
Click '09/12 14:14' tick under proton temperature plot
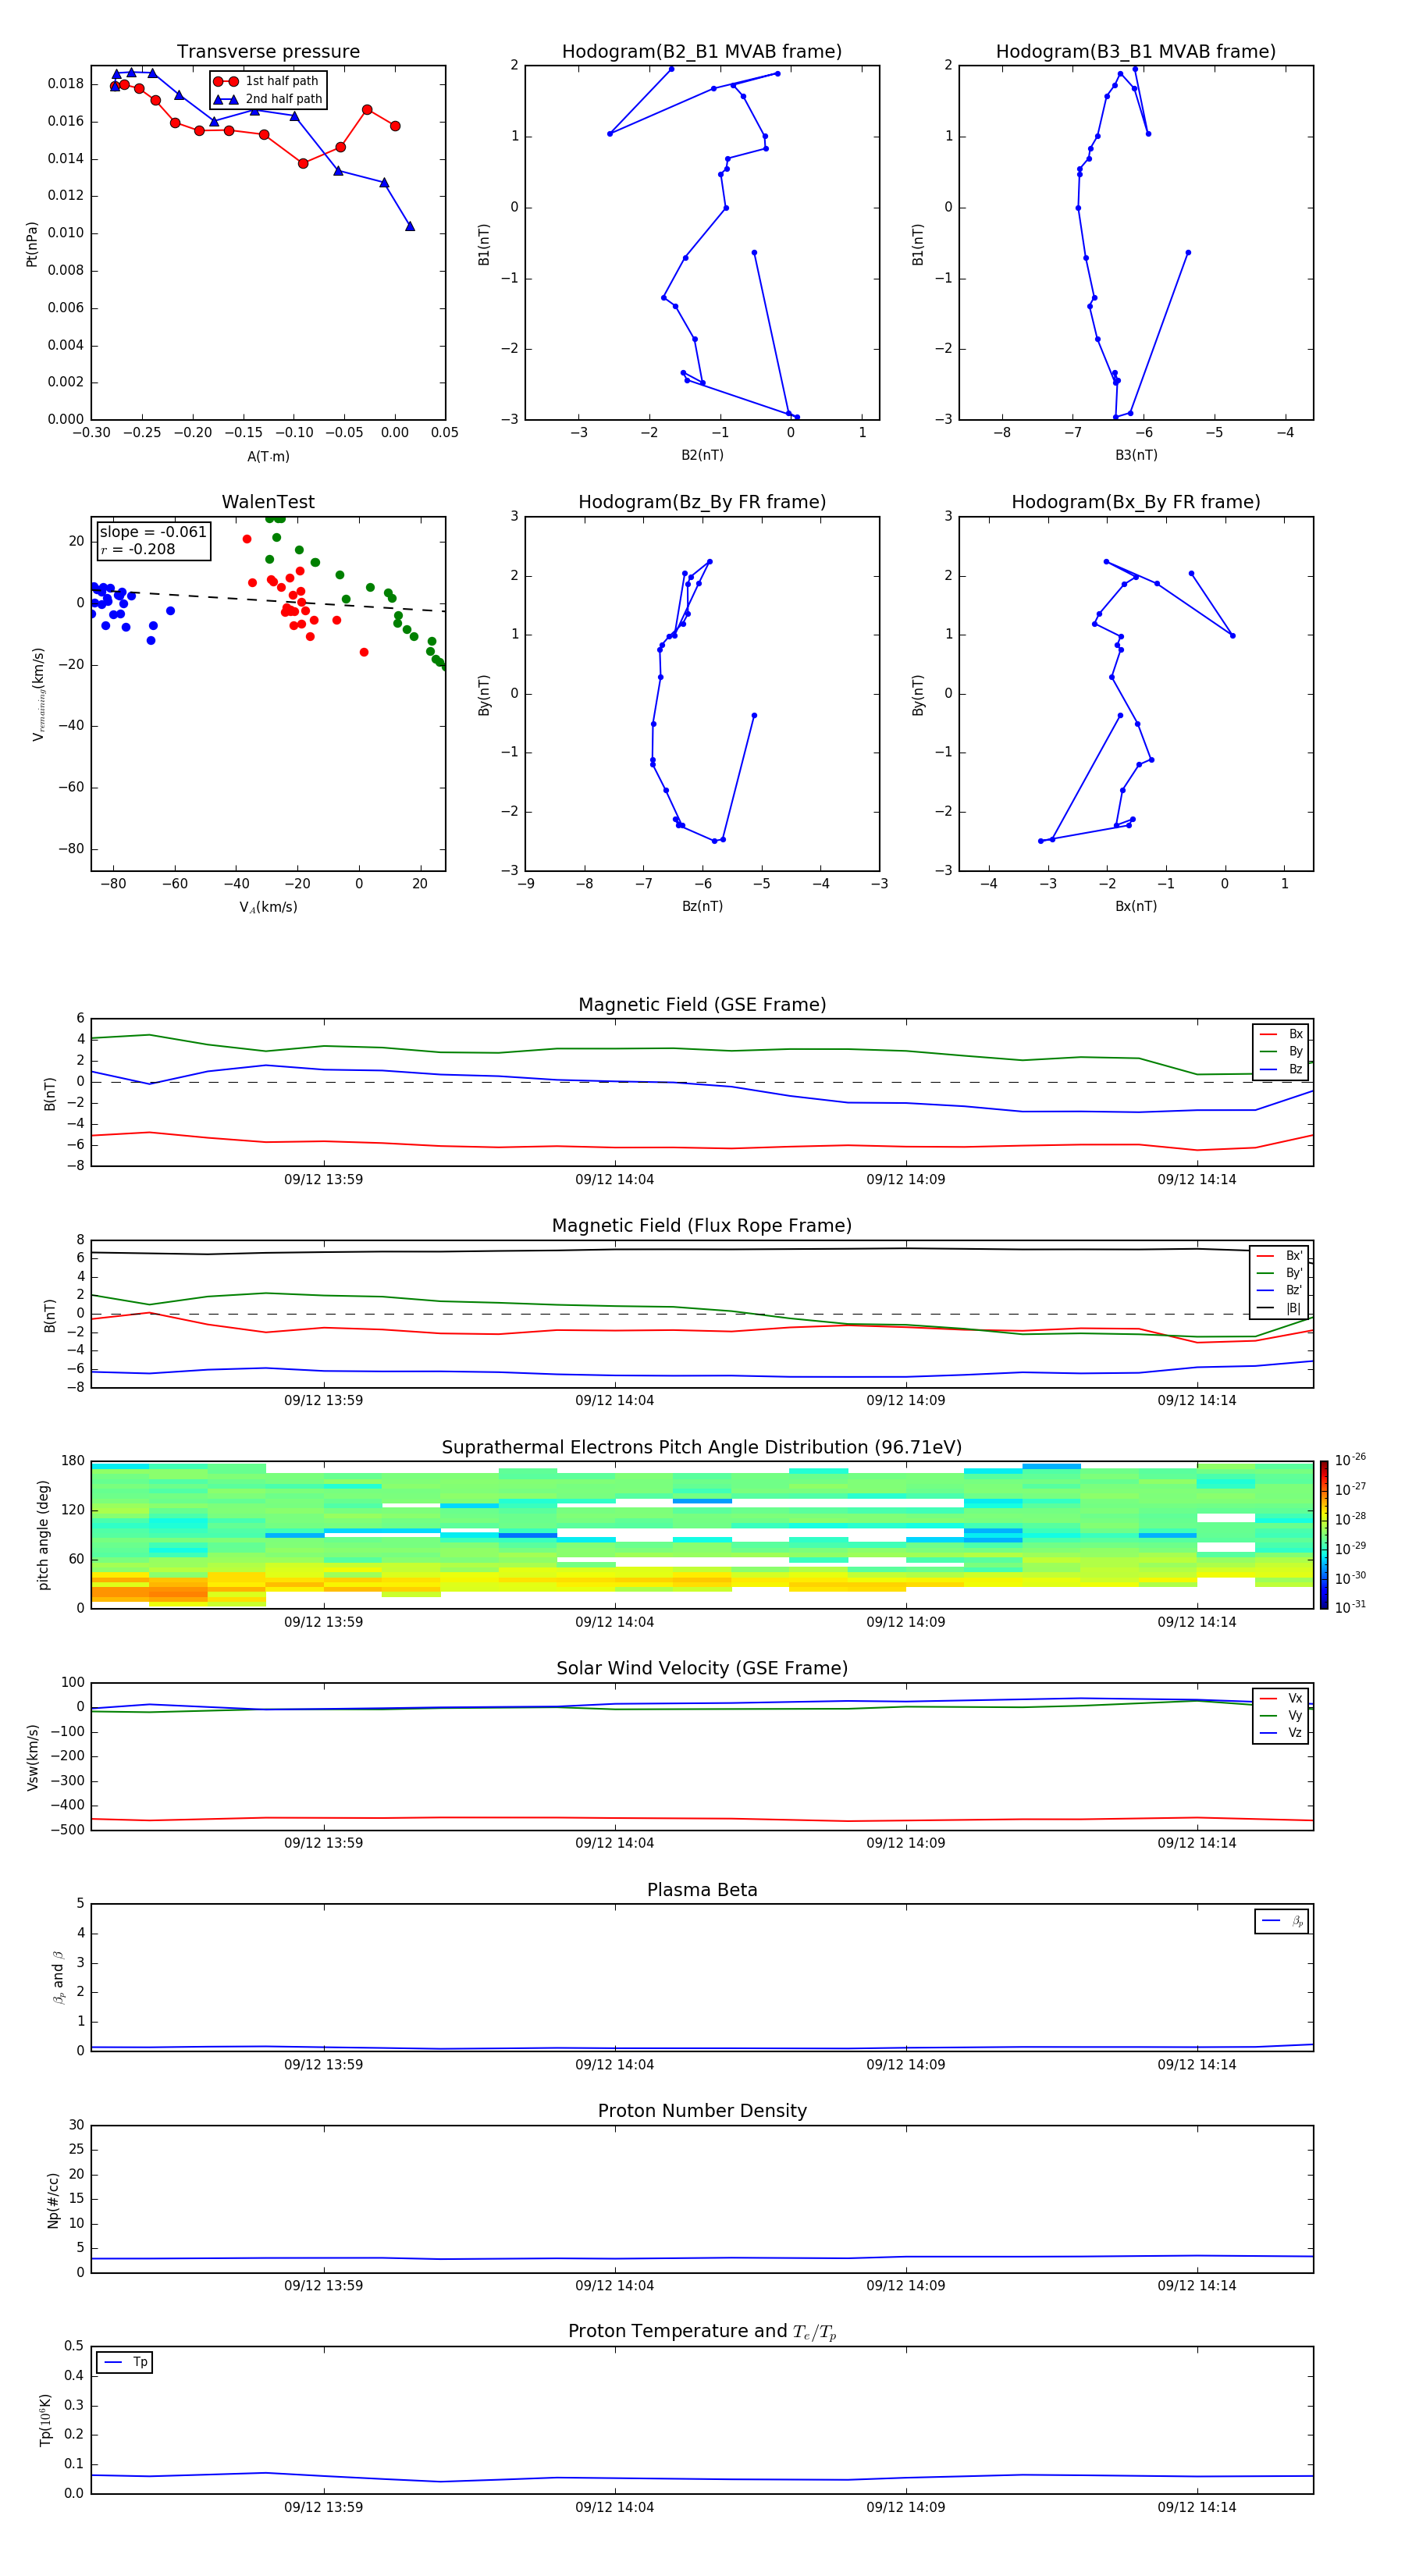[1197, 2507]
